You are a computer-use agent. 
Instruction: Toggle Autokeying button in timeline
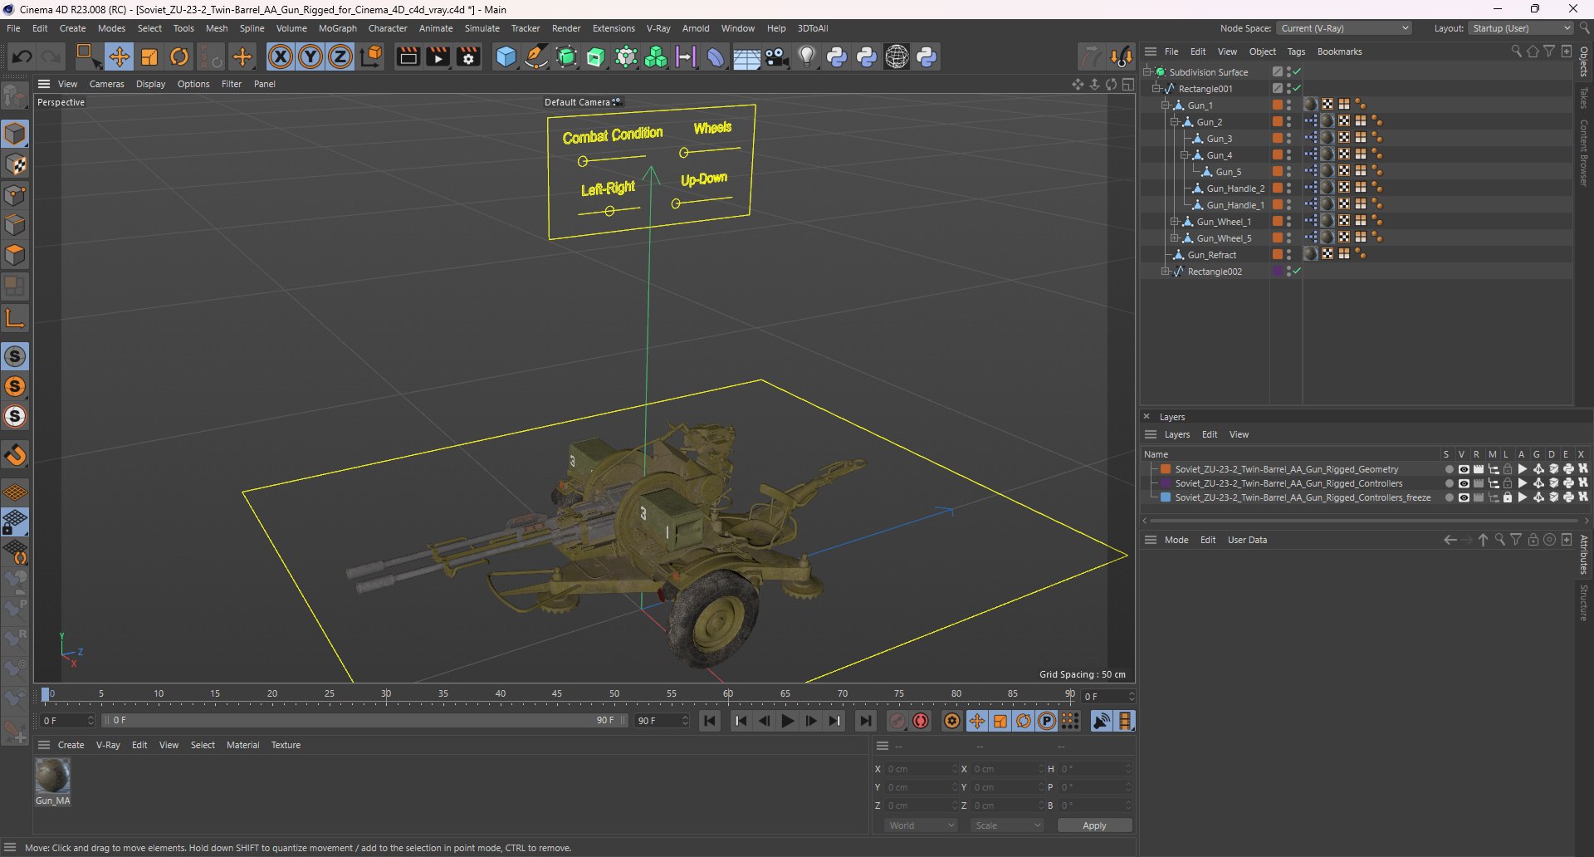(x=921, y=721)
